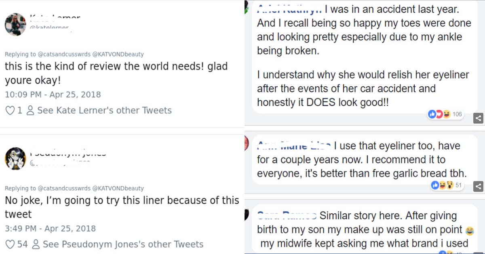This screenshot has width=485, height=254.
Task: Open "See Pseudonym Jones's other Tweets" link
Action: point(123,244)
